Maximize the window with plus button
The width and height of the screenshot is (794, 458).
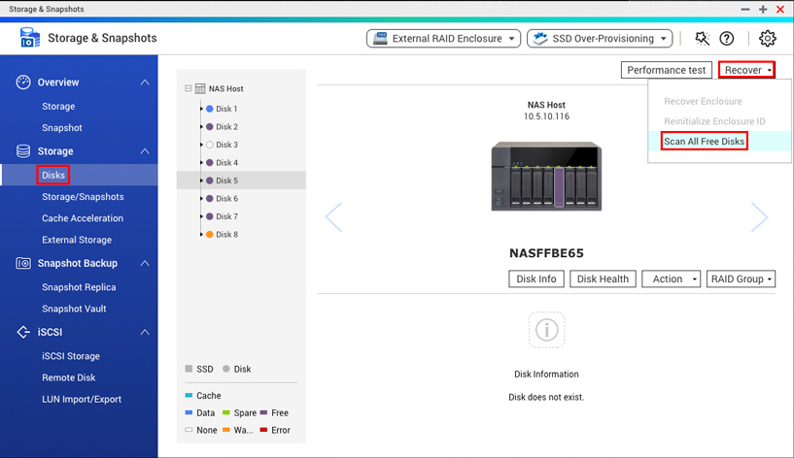point(763,9)
